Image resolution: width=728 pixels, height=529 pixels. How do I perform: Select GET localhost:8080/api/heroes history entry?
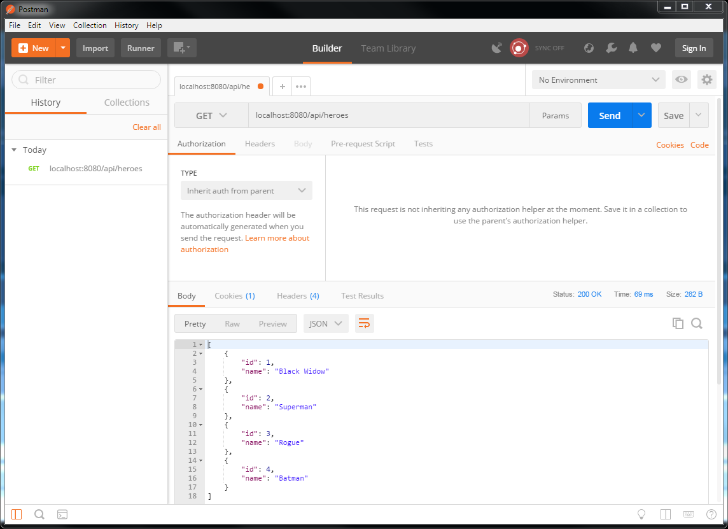[87, 168]
